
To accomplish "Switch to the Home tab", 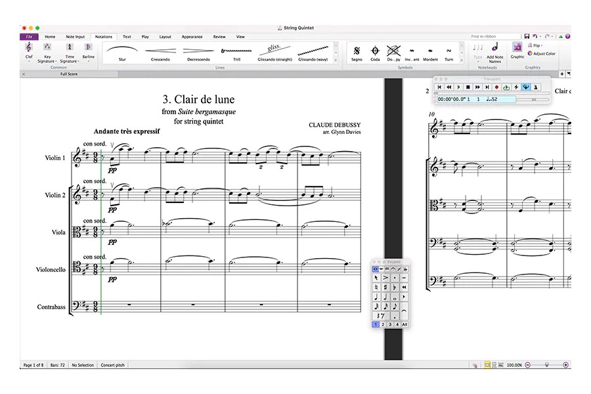I will pos(50,37).
